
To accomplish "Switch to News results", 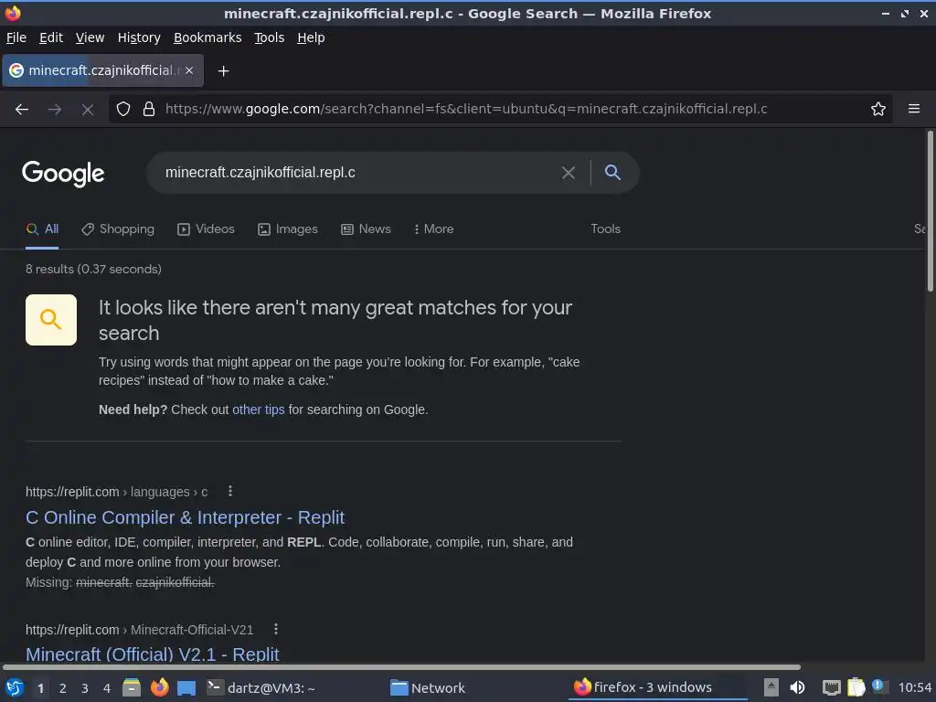I will click(366, 229).
